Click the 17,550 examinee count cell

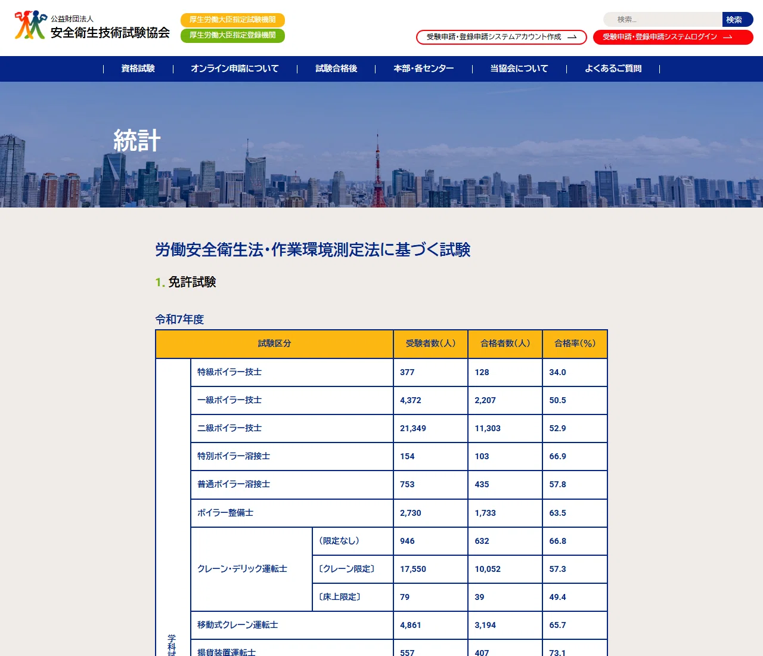click(430, 569)
